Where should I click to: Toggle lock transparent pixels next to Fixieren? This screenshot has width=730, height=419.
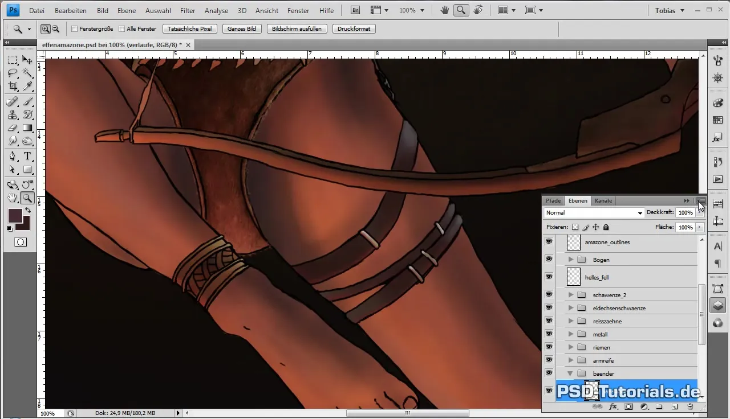[x=575, y=227]
